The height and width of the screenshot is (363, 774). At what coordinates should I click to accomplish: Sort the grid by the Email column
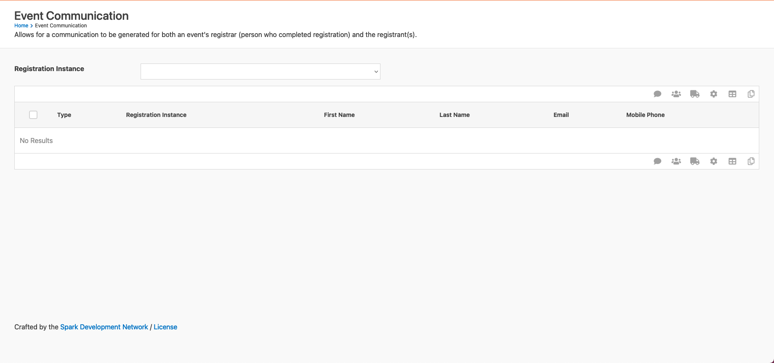point(561,115)
